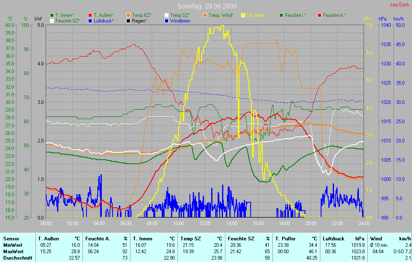Click the black Regen legend swatch

[128, 20]
